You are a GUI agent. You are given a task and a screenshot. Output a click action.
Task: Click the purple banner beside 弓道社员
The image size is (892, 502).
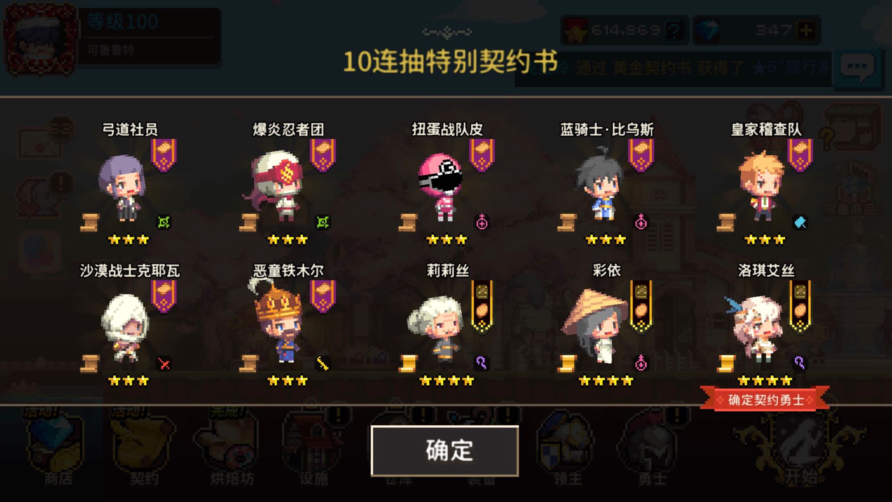click(164, 155)
